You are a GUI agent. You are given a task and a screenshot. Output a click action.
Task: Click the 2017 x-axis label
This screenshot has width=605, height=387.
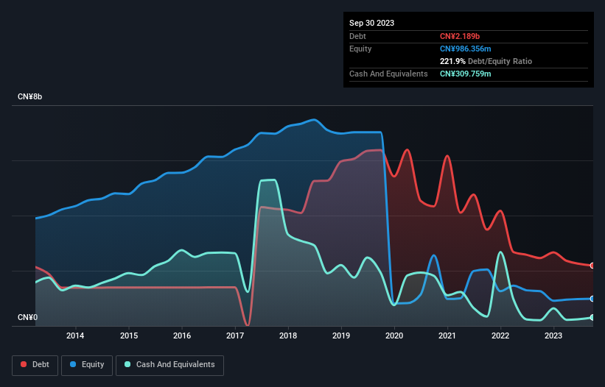tap(235, 335)
